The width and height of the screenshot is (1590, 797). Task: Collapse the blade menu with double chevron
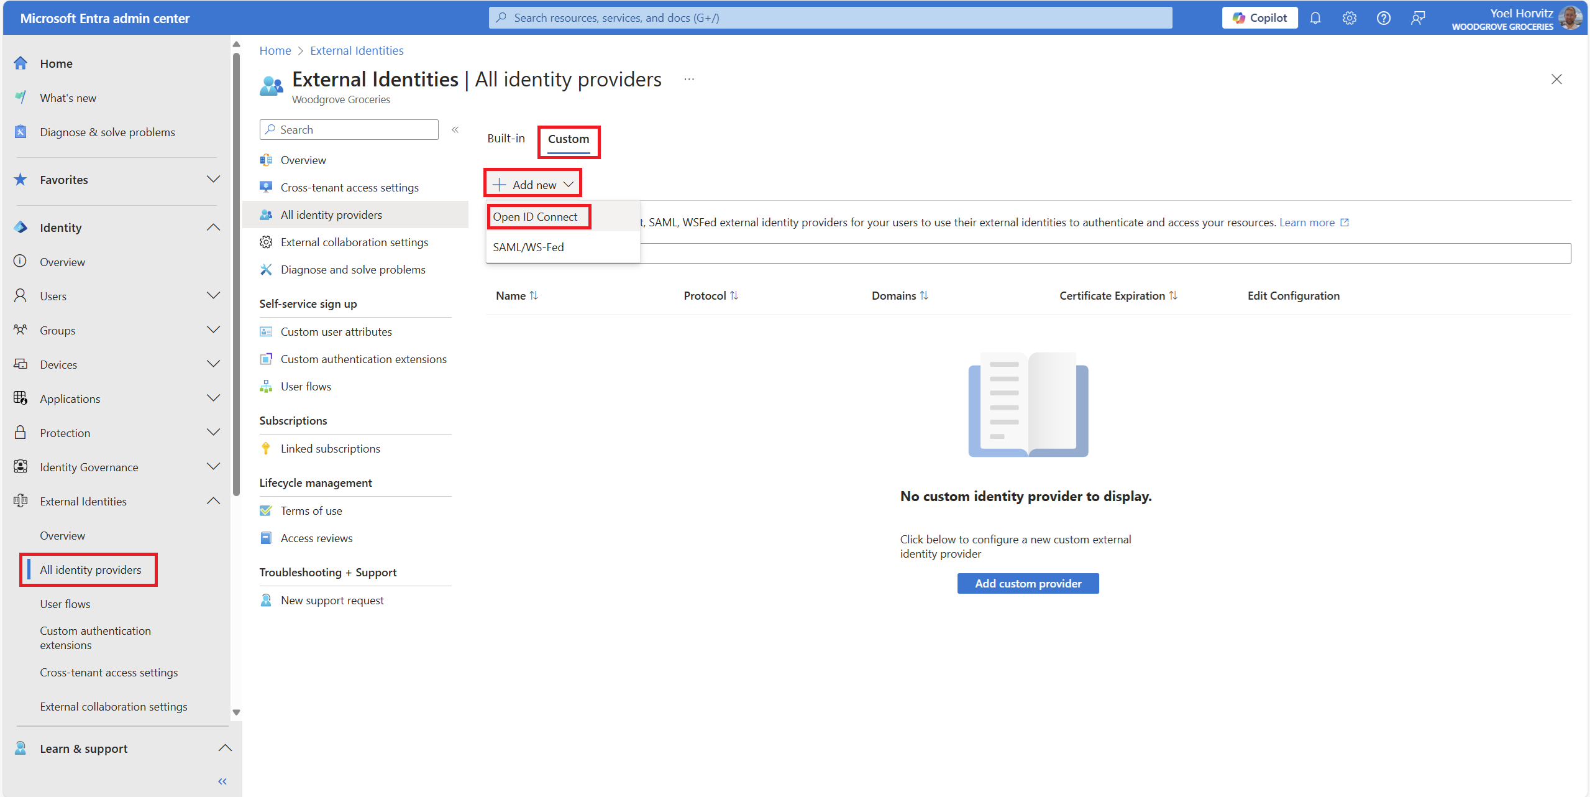455,129
